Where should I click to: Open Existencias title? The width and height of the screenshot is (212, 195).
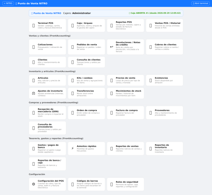161,78
